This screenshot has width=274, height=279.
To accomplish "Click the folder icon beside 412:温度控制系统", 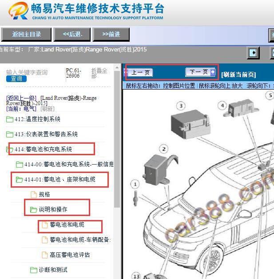I will [10, 119].
